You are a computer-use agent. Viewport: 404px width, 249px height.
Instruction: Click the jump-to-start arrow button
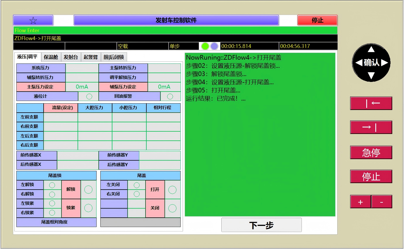pos(371,103)
